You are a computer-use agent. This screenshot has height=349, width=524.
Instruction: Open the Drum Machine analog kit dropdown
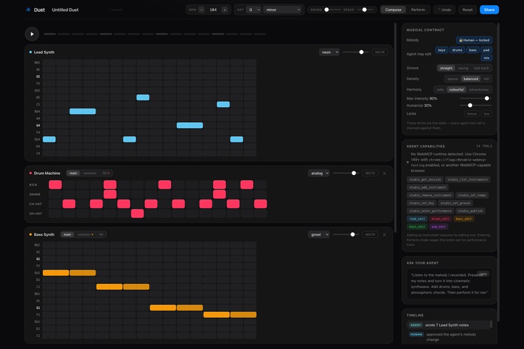pos(319,173)
